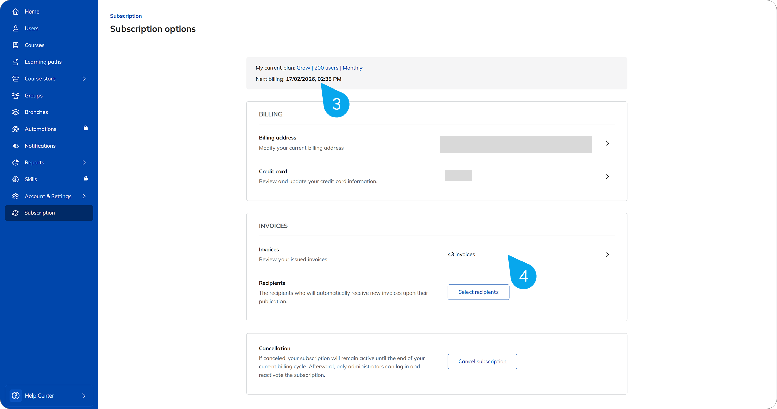Click the Help Center question mark icon
Screen dimensions: 777x409
[16, 395]
